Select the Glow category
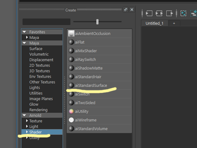This screenshot has height=148, width=197. pos(34,104)
